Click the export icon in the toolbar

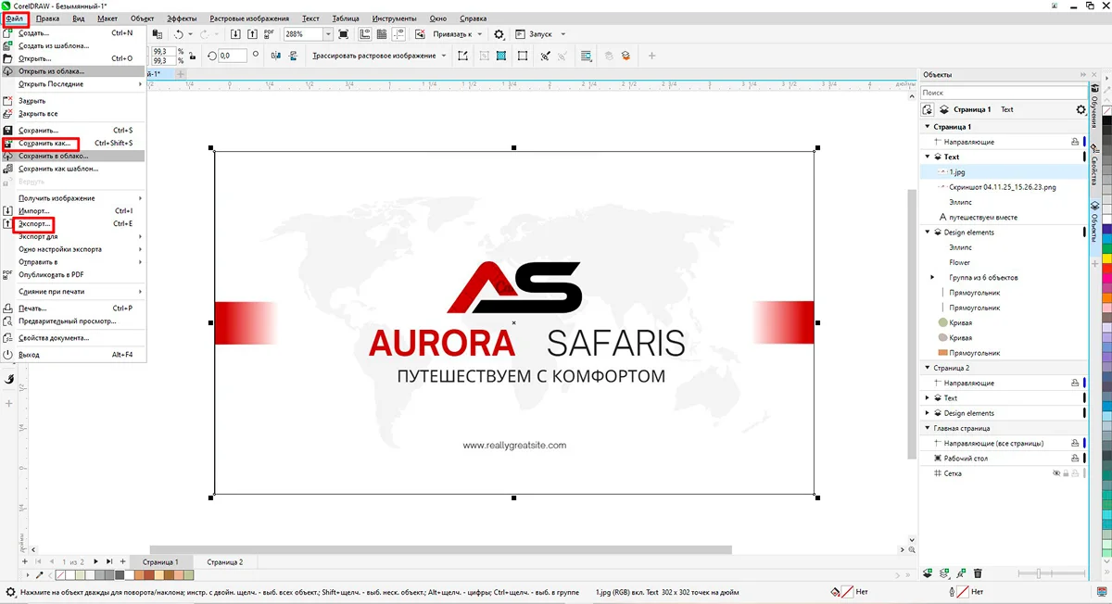tap(251, 34)
